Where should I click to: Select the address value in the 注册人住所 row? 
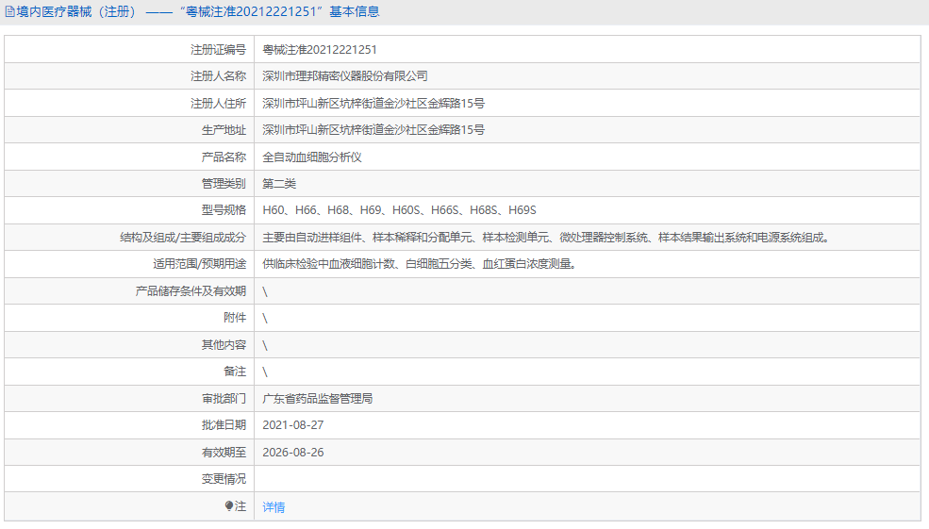click(x=373, y=104)
